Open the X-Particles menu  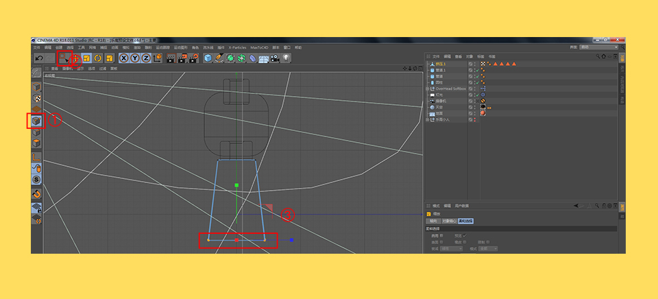238,47
